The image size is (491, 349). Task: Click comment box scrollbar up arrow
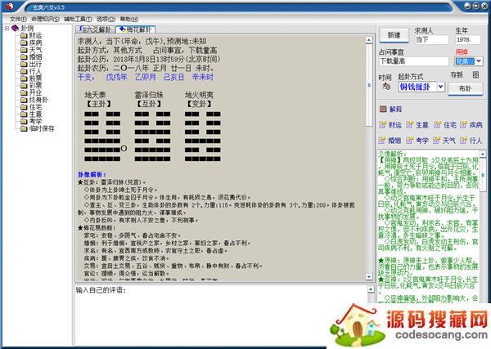pyautogui.click(x=371, y=289)
